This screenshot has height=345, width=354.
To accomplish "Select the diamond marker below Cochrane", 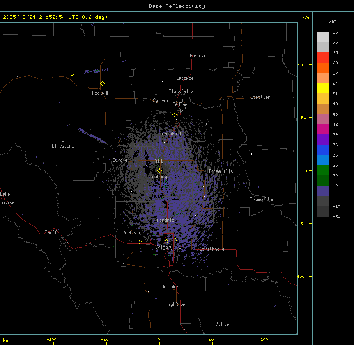I will click(140, 242).
